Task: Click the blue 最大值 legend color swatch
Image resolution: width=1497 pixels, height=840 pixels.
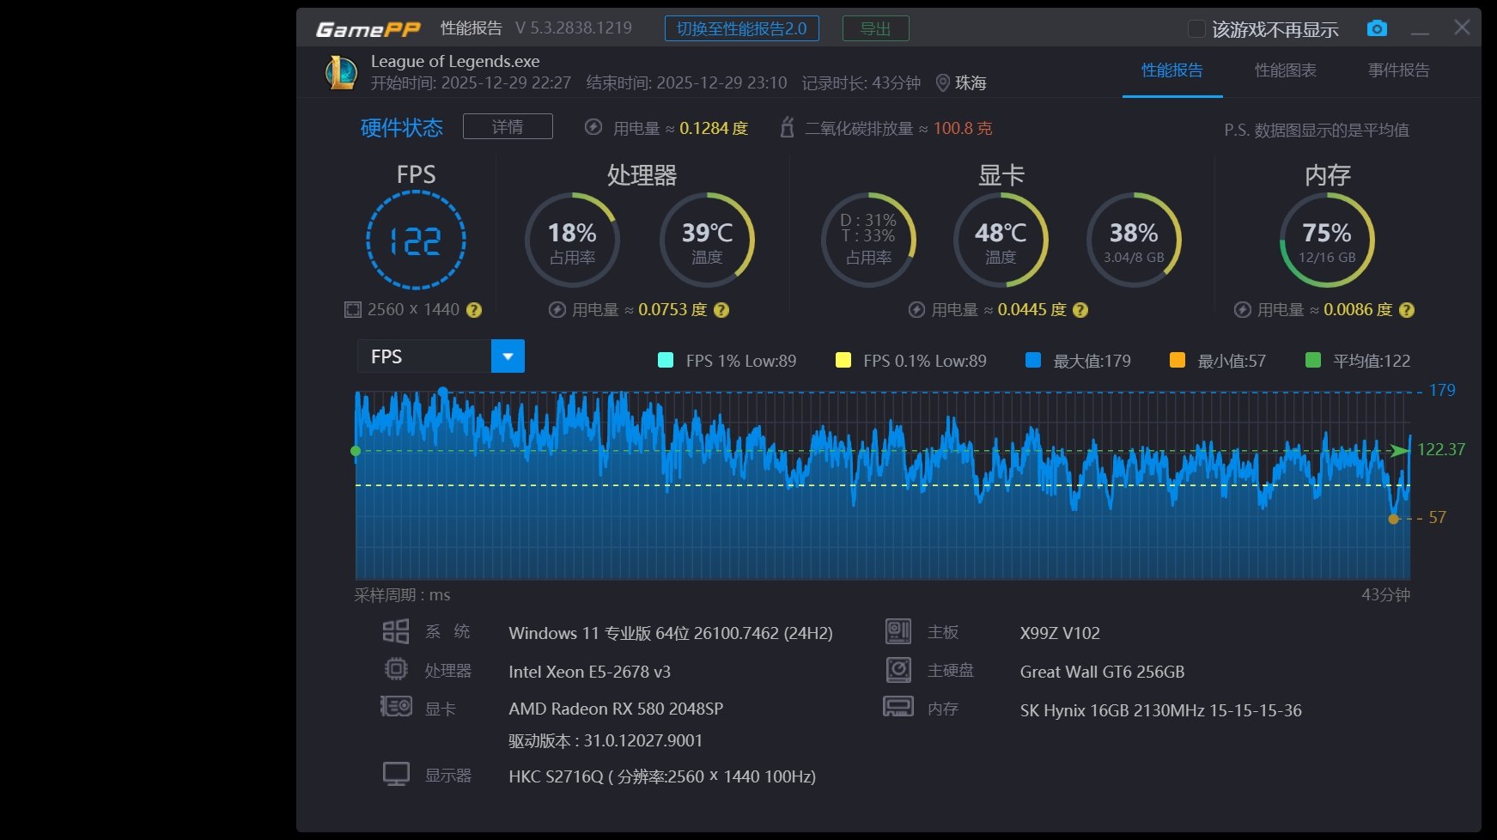Action: 1033,361
